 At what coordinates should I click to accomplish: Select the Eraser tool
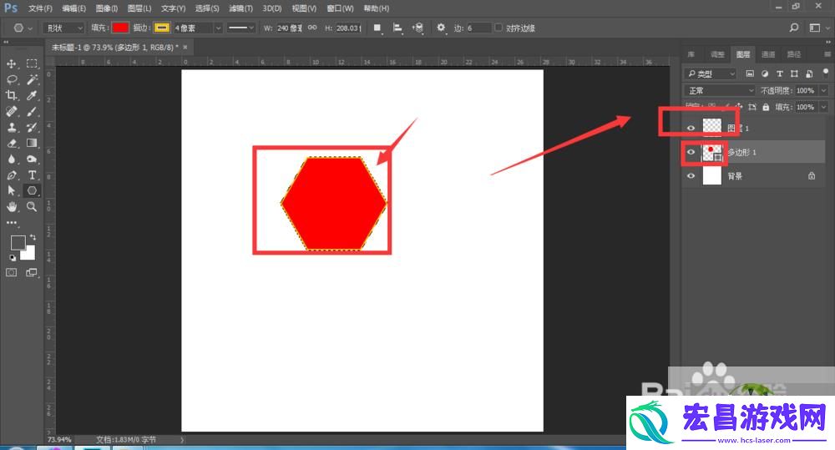point(11,144)
